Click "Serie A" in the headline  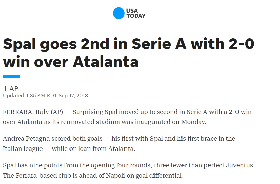[x=159, y=44]
